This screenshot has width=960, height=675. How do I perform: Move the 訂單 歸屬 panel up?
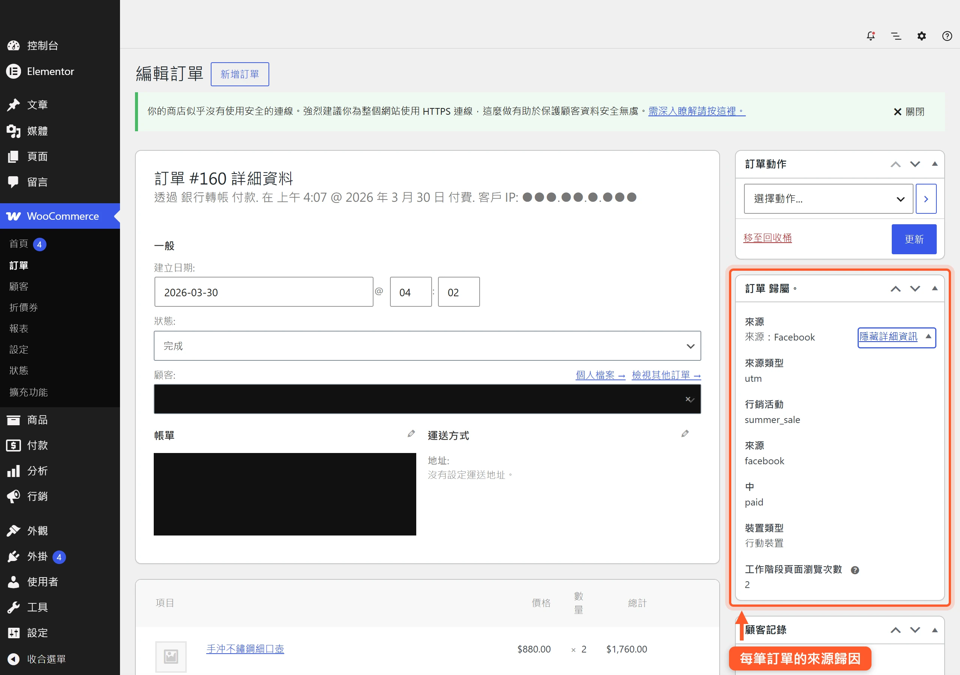click(x=895, y=289)
